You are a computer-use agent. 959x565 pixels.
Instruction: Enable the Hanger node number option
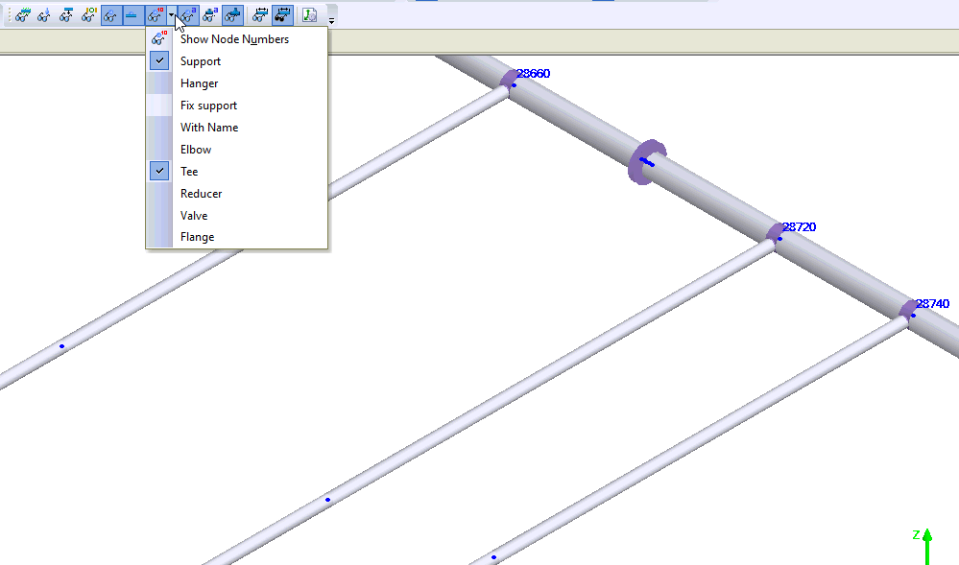click(x=199, y=83)
